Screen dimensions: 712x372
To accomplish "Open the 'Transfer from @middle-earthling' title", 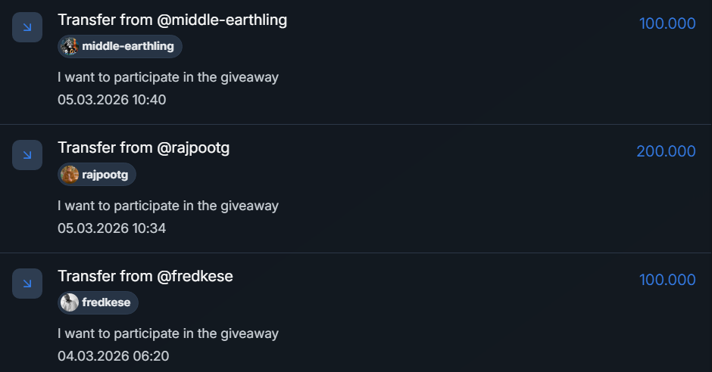I will point(172,20).
